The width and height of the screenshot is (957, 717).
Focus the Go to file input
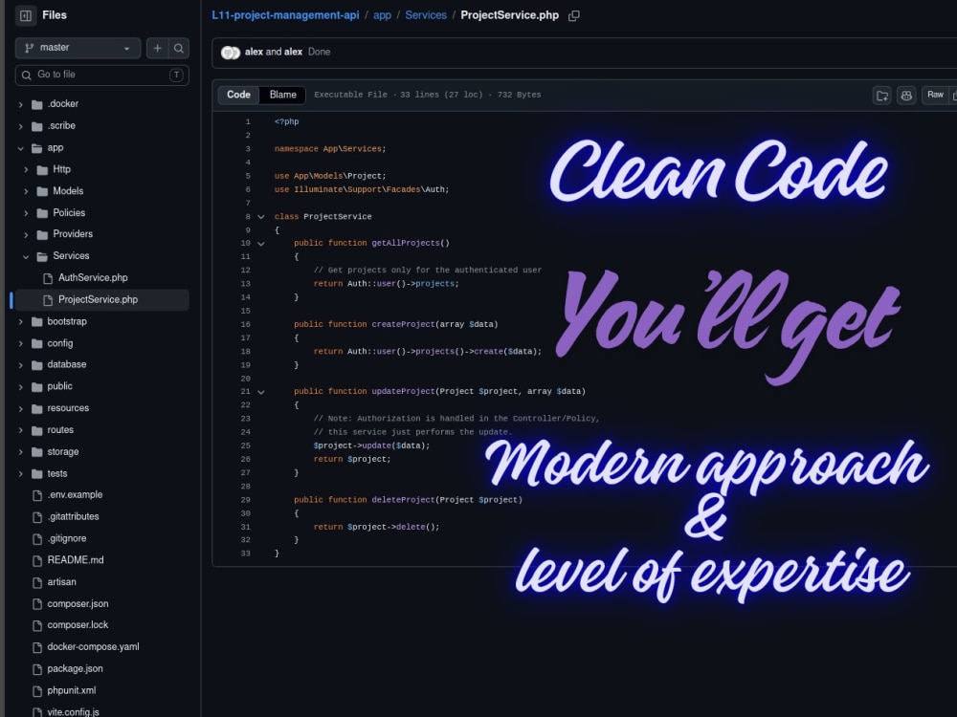click(x=102, y=75)
